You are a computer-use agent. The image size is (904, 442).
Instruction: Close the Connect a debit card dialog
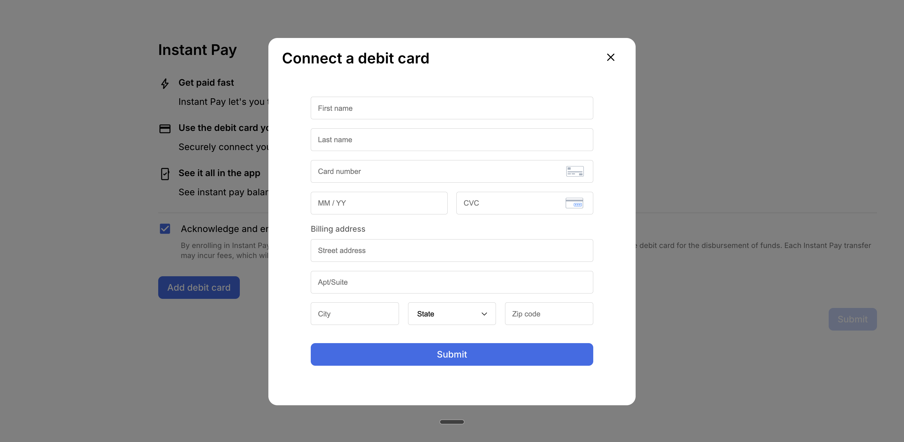tap(611, 57)
